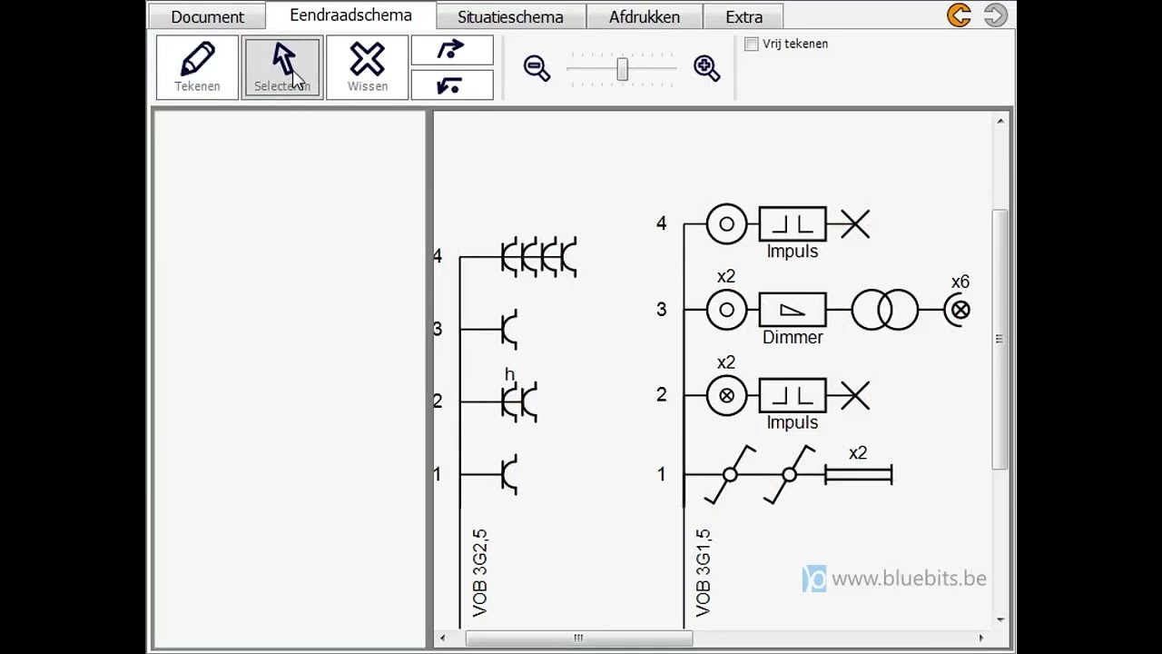Image resolution: width=1162 pixels, height=654 pixels.
Task: Click the horizontal scrollbar thumb
Action: (x=578, y=638)
